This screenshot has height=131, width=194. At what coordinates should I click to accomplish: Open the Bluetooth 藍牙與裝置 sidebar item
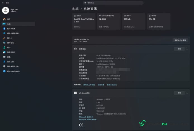pyautogui.click(x=18, y=29)
